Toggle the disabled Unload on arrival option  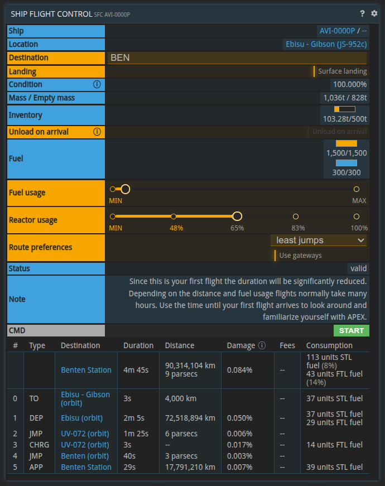(x=338, y=132)
